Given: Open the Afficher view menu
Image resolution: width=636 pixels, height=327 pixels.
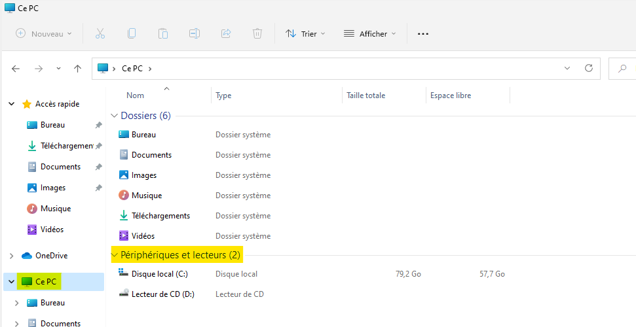Looking at the screenshot, I should 370,33.
